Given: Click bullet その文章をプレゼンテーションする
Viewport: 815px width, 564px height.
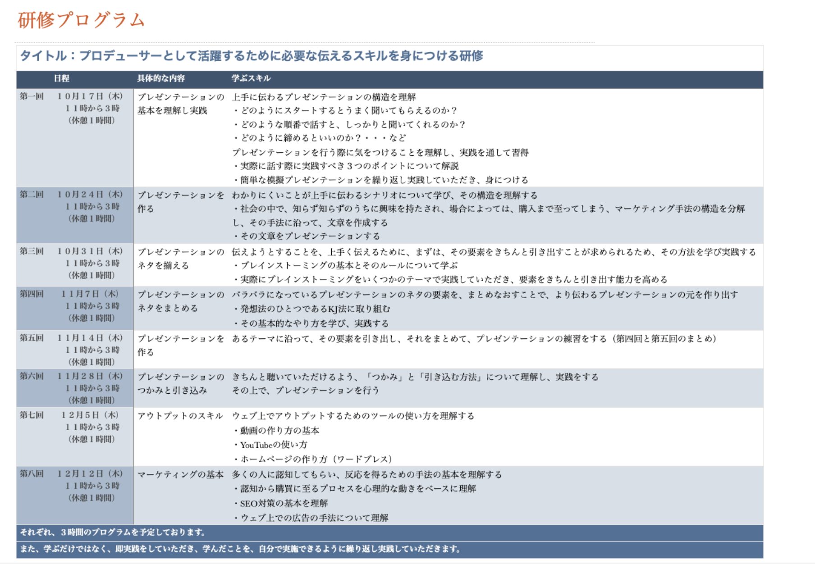Looking at the screenshot, I should [307, 236].
